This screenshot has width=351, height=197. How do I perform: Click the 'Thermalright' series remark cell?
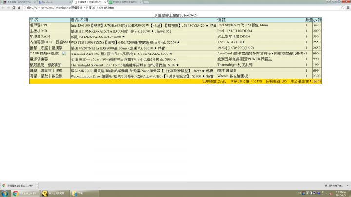tap(261, 65)
